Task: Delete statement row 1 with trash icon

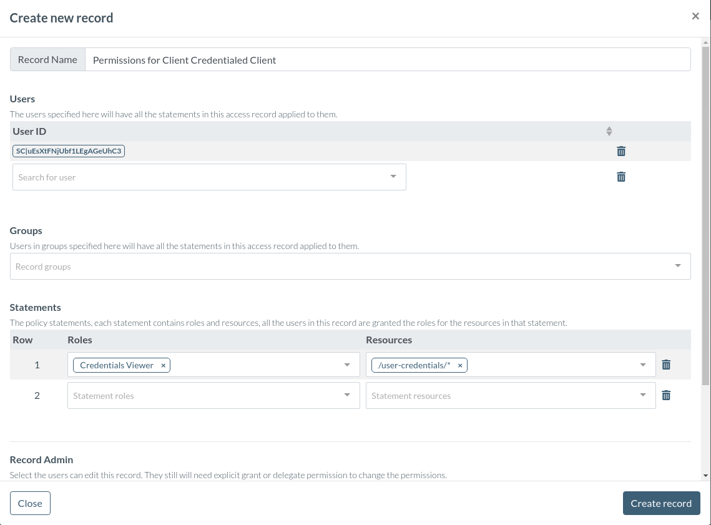Action: 666,365
